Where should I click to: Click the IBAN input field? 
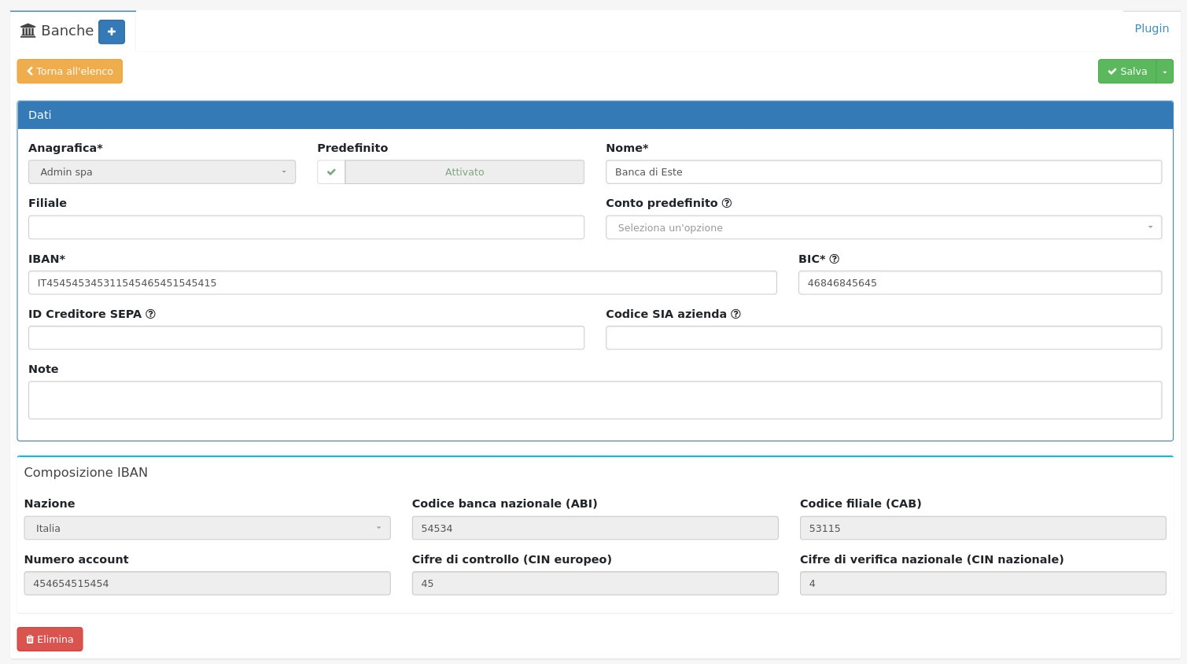pyautogui.click(x=402, y=283)
